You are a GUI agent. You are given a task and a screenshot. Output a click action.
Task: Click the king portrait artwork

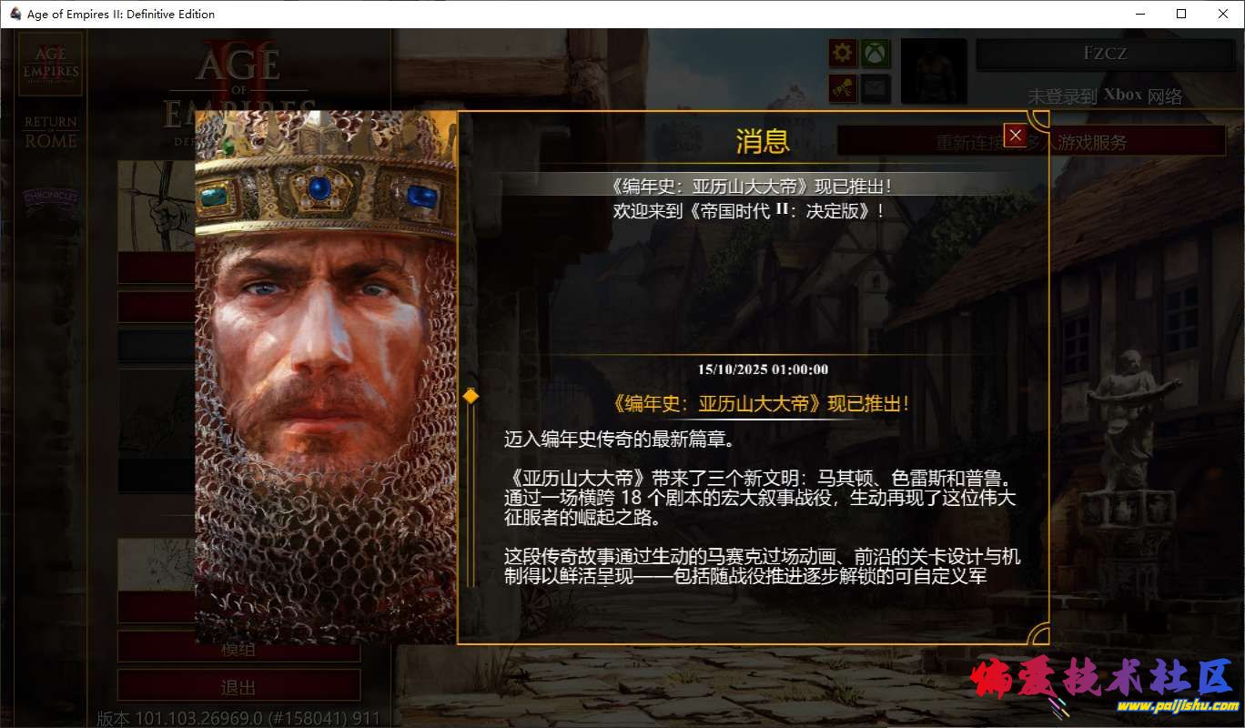point(326,378)
